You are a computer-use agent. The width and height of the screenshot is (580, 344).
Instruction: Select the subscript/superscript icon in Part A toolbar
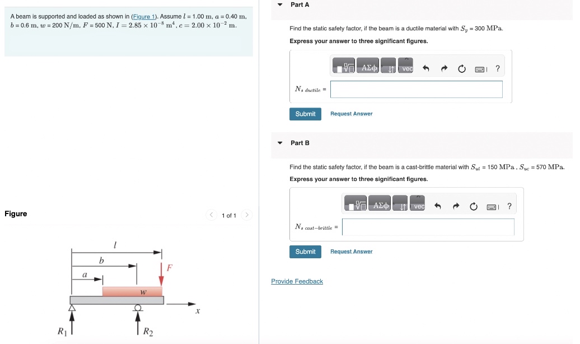(390, 65)
